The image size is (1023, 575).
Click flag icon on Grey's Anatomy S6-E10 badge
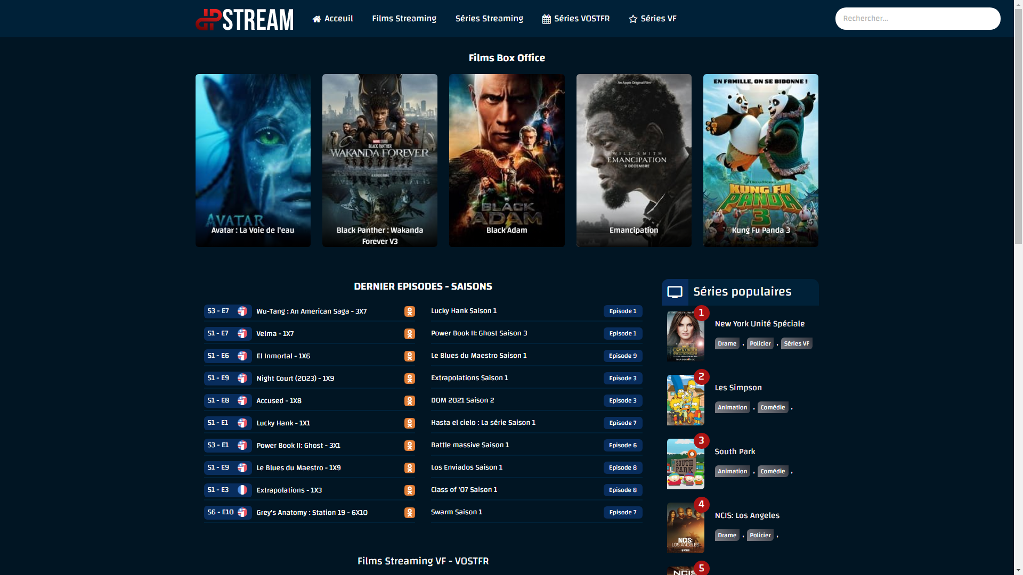[242, 512]
